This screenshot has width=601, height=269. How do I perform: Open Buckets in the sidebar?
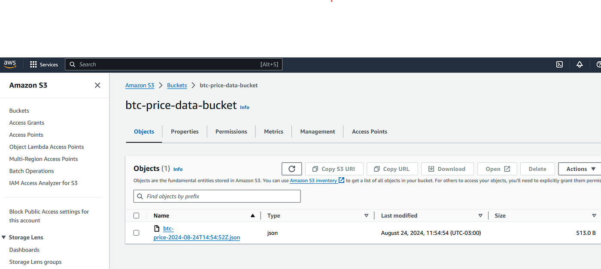click(x=19, y=111)
